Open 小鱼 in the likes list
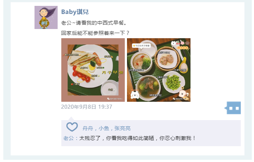Image resolution: width=254 pixels, height=162 pixels. (x=104, y=129)
